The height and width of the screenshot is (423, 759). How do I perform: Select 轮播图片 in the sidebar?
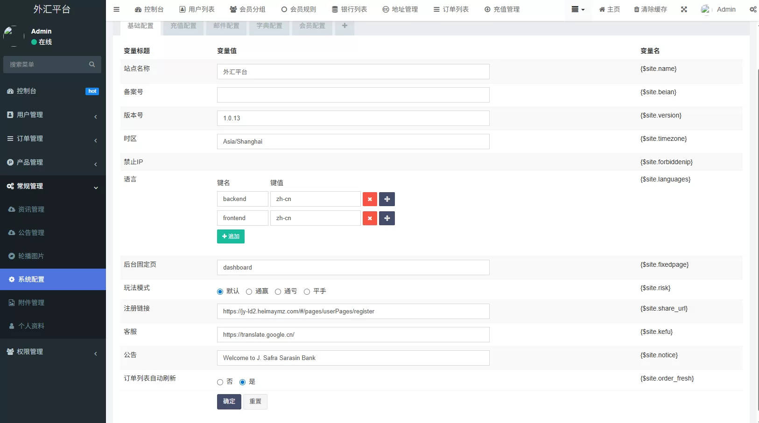(x=31, y=256)
